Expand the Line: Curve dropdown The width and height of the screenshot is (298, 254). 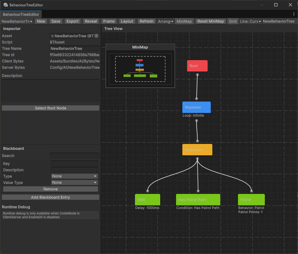[x=250, y=21]
